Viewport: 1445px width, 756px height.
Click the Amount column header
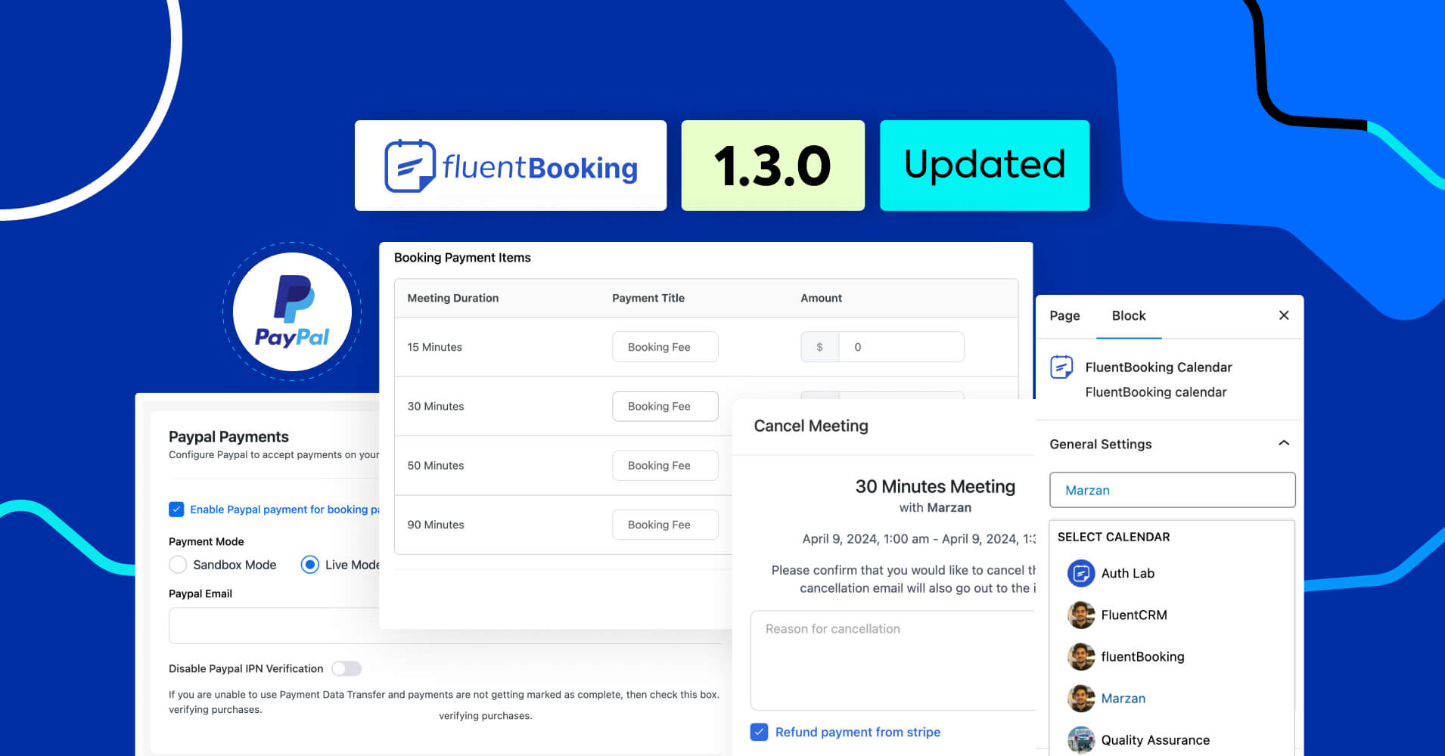coord(821,298)
